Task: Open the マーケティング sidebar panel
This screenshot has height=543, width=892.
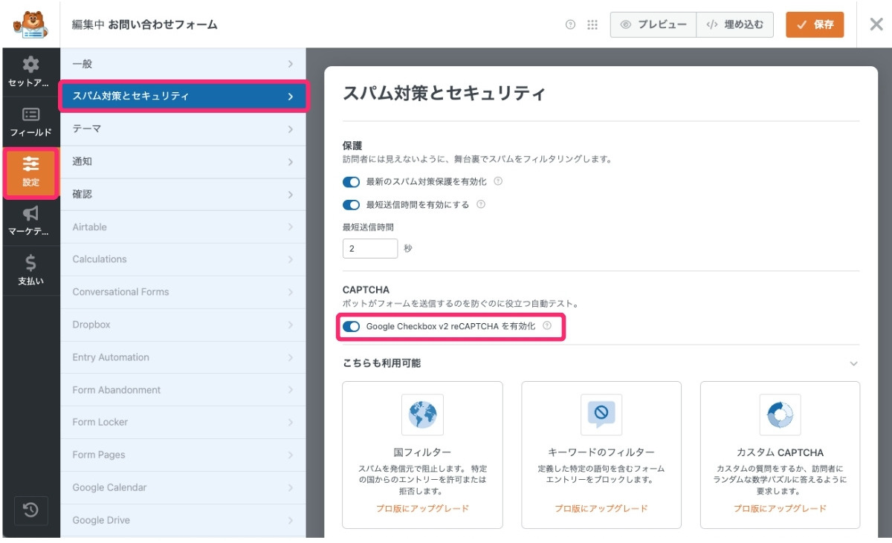Action: coord(30,221)
